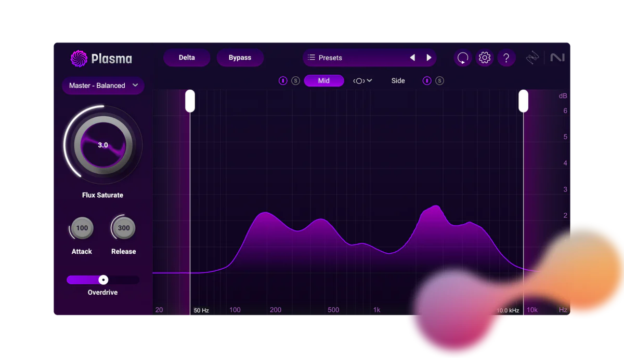Click the Flux Saturate knob
This screenshot has width=624, height=358.
coord(103,145)
